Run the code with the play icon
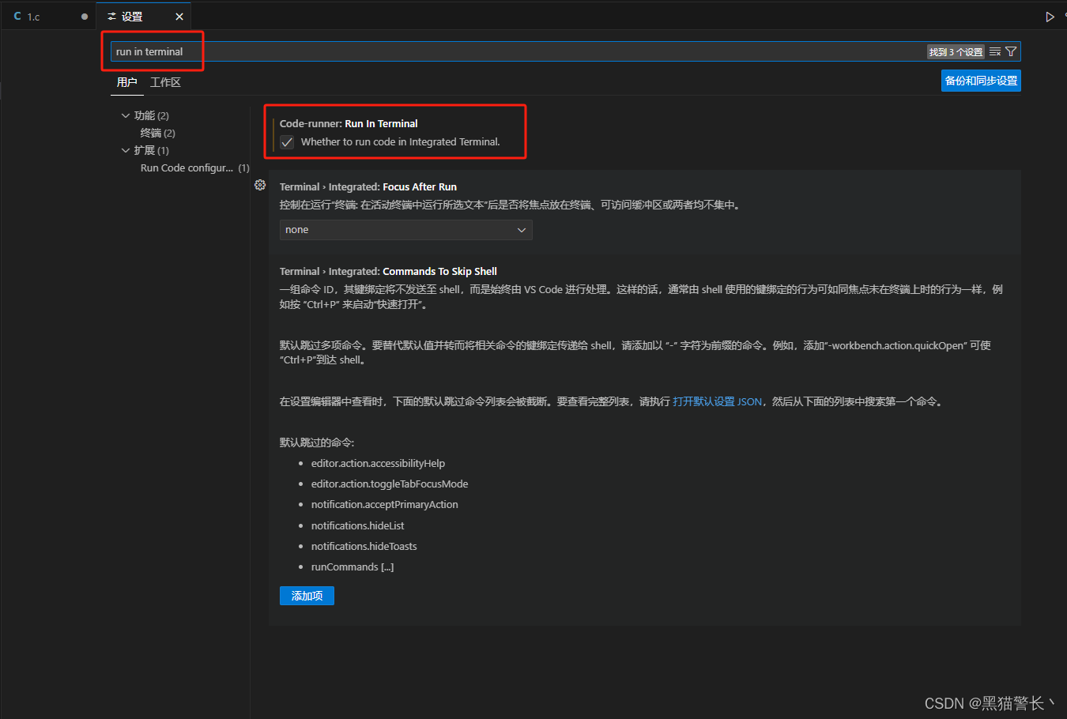Image resolution: width=1067 pixels, height=719 pixels. (1050, 17)
